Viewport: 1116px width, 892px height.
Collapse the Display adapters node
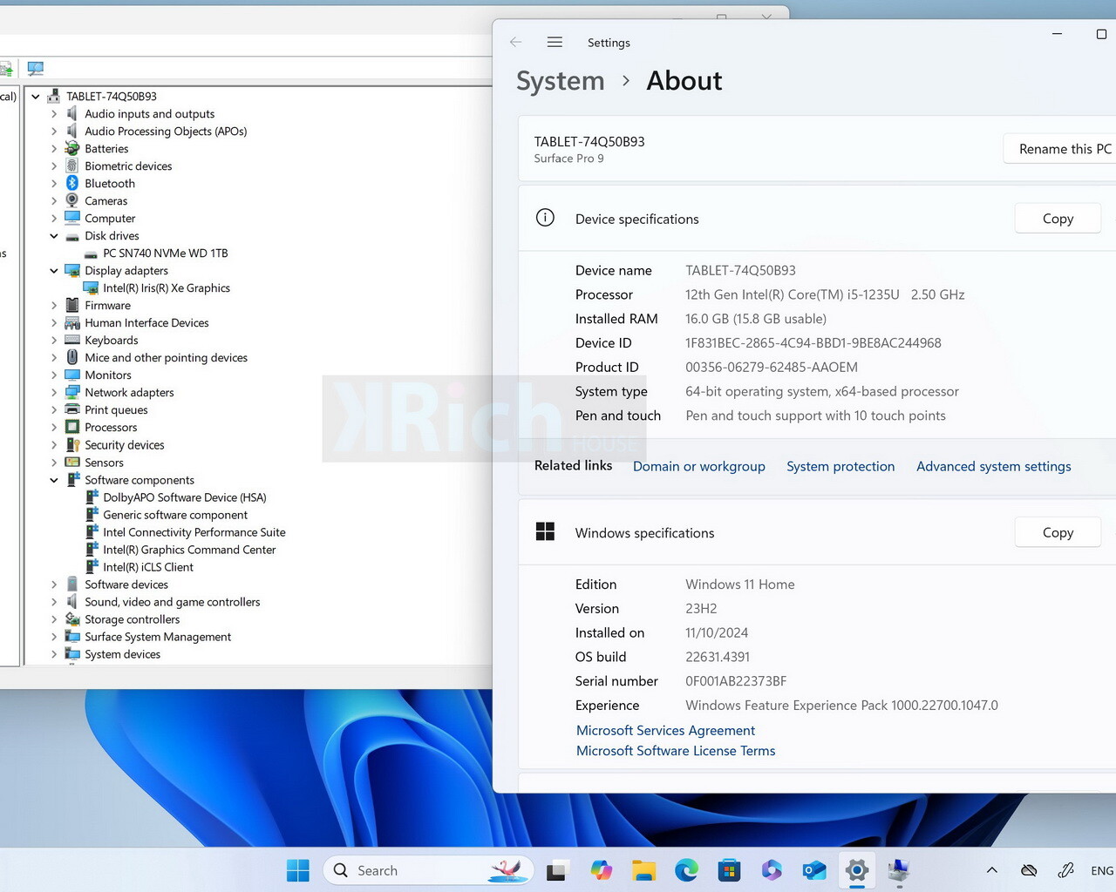point(54,270)
